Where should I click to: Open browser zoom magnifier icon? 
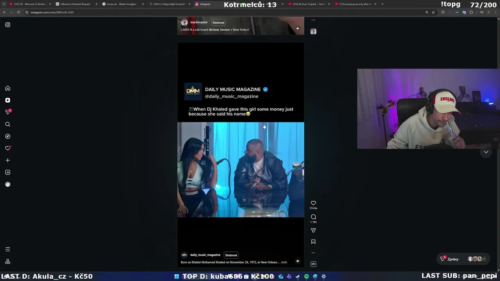click(x=427, y=12)
